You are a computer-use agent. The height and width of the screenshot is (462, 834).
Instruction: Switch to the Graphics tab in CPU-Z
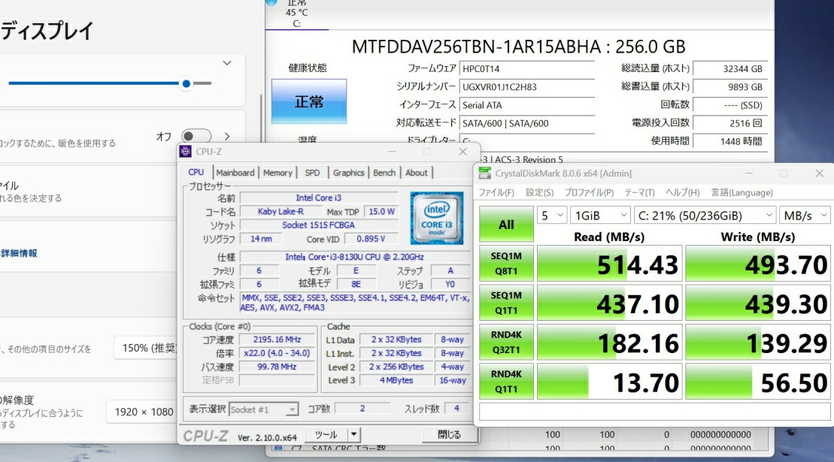click(x=348, y=173)
